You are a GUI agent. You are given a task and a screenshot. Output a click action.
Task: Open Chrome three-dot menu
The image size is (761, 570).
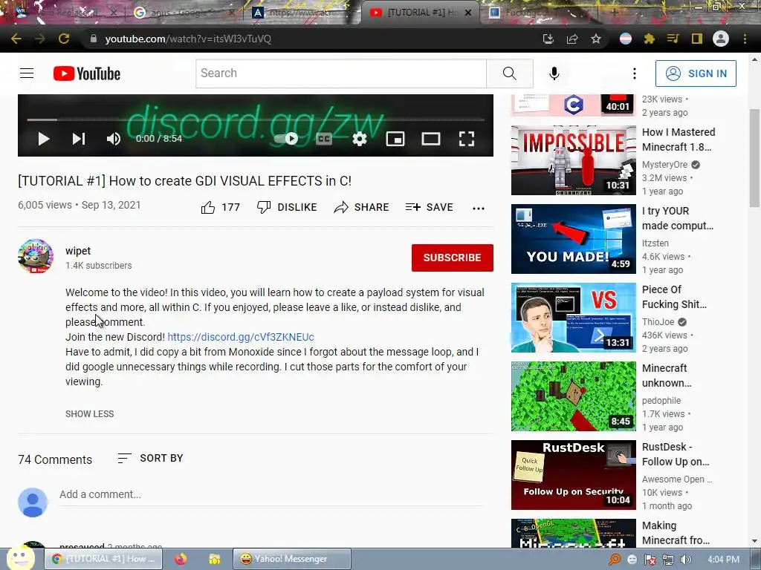[x=745, y=39]
